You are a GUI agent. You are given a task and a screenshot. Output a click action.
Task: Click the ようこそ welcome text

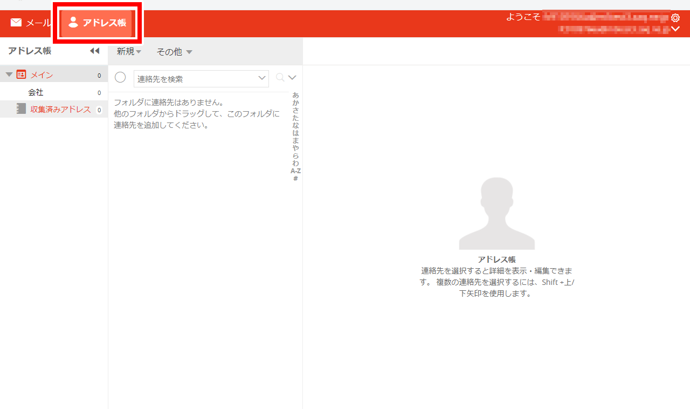tap(523, 17)
